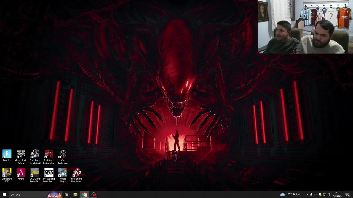Launch House Flipper desktop icon
353x198 pixels.
pos(63,175)
